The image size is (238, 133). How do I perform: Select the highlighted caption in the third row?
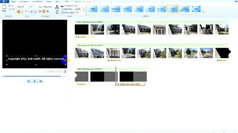pos(131,84)
